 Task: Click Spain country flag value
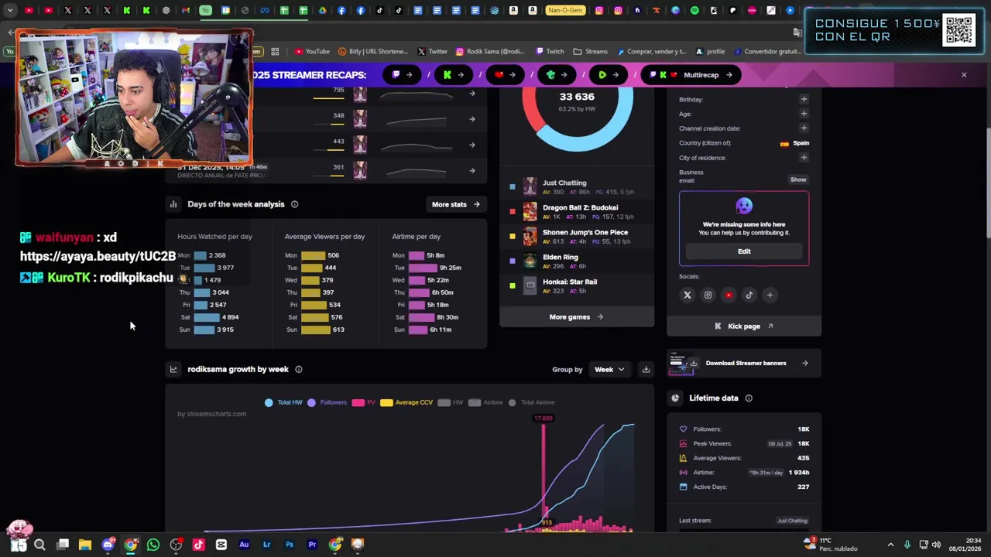click(795, 143)
